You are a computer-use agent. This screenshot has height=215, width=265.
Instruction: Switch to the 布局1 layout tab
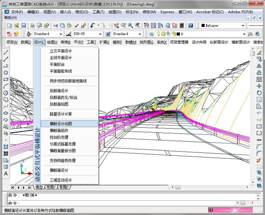[x=51, y=187]
